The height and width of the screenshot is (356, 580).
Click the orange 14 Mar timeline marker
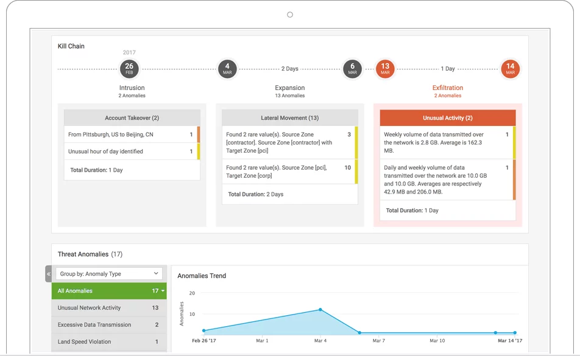(510, 69)
